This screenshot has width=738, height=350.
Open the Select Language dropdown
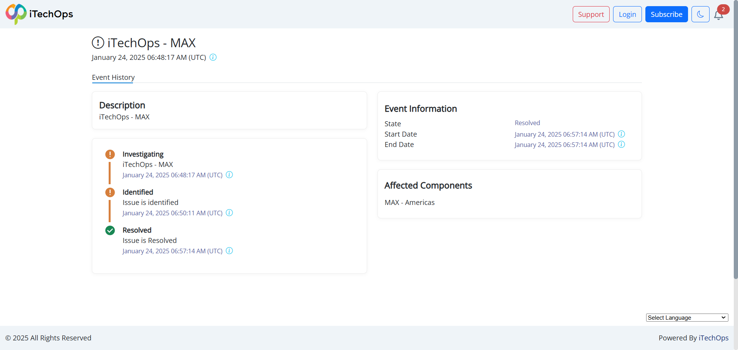[687, 317]
